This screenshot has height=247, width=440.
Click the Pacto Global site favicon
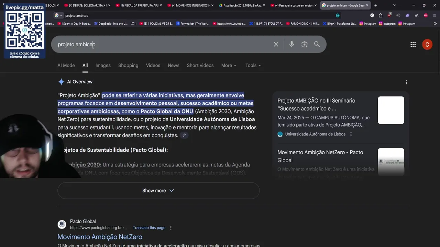coord(62,224)
